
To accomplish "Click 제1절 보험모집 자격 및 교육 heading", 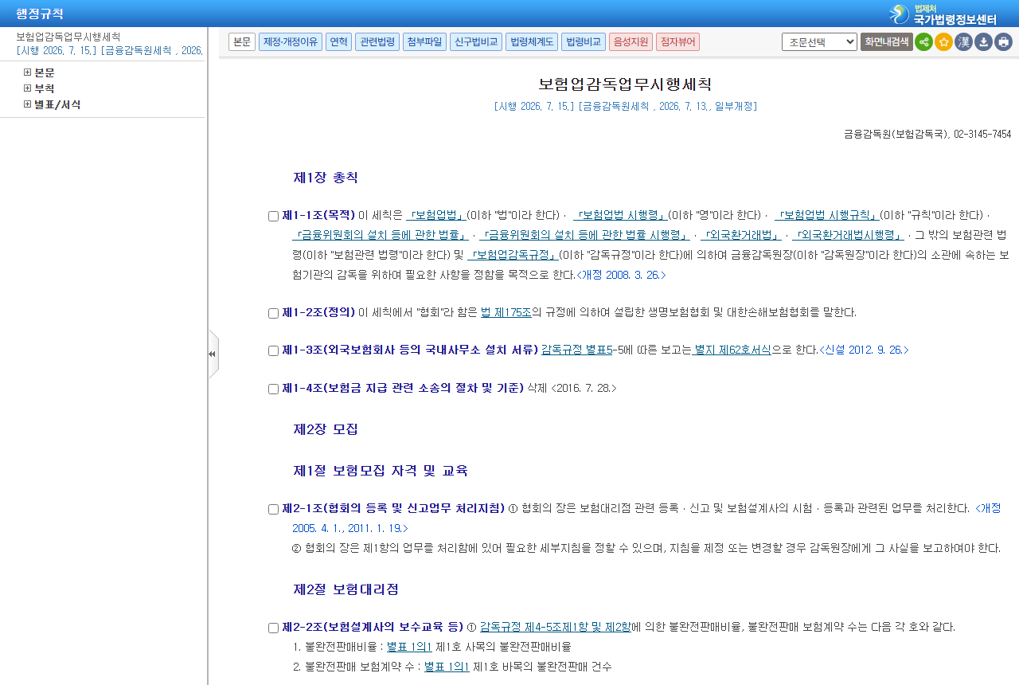I will point(381,471).
